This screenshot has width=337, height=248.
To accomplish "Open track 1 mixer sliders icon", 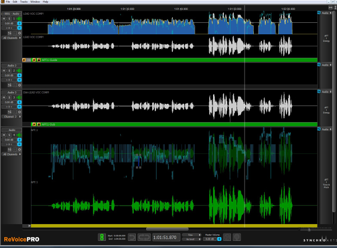I will click(10, 33).
